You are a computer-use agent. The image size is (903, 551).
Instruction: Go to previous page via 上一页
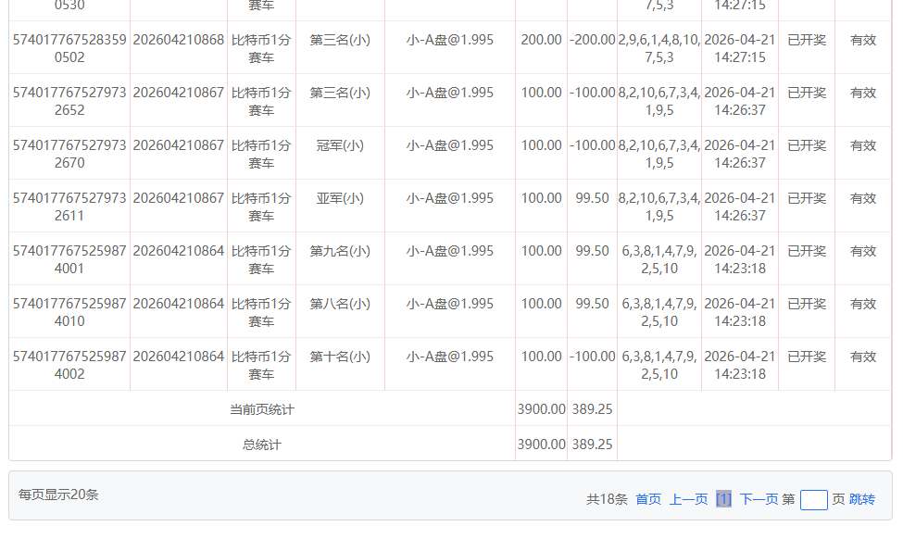[688, 499]
